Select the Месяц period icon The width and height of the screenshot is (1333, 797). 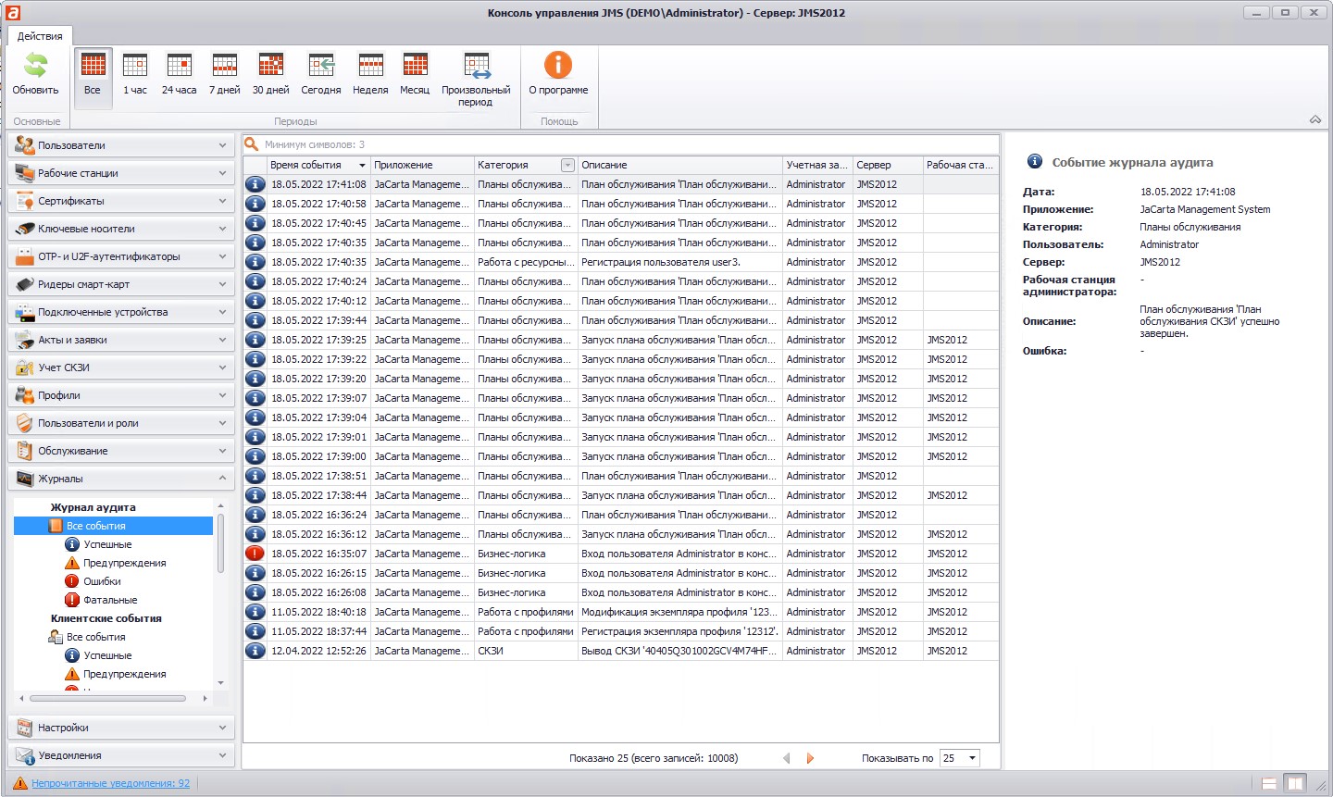(x=415, y=67)
